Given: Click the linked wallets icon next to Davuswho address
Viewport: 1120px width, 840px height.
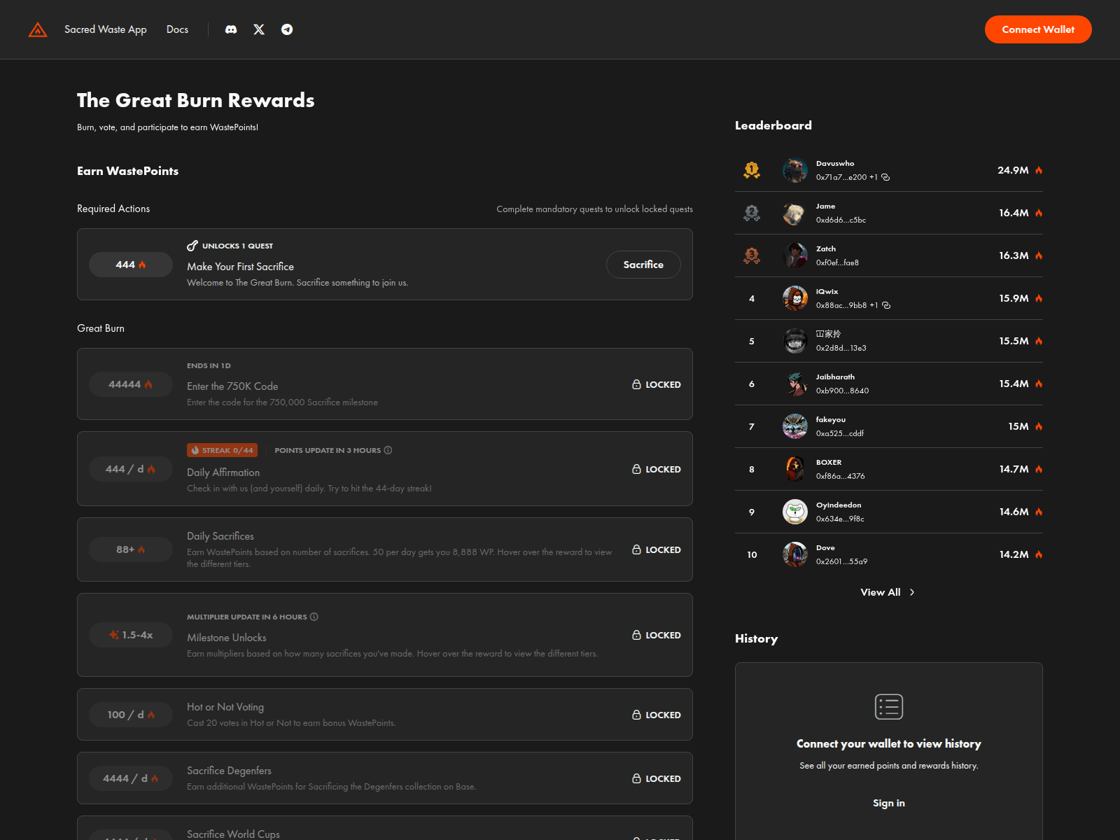Looking at the screenshot, I should pos(885,177).
